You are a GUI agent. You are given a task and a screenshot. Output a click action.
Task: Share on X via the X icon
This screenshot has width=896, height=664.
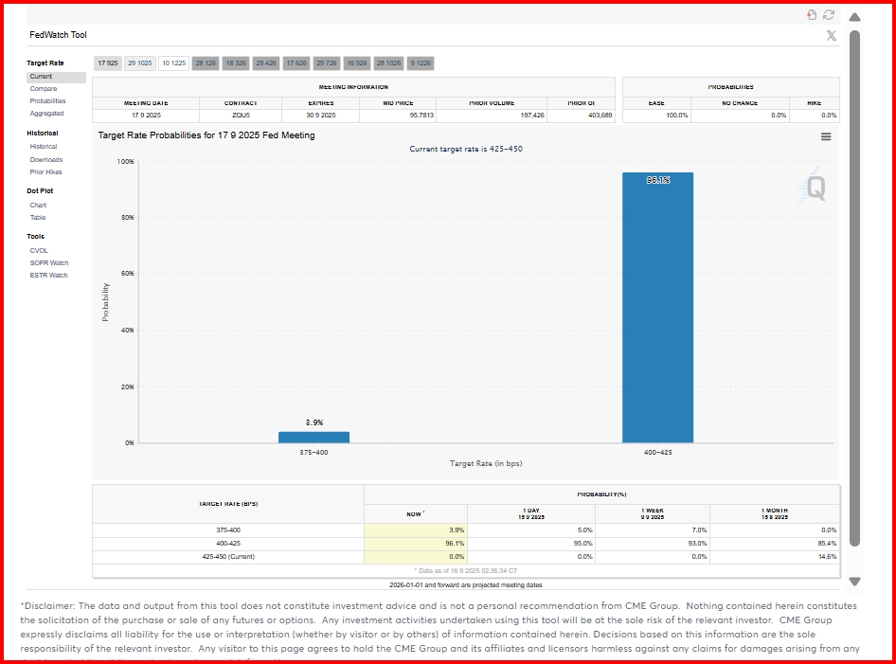(x=832, y=35)
